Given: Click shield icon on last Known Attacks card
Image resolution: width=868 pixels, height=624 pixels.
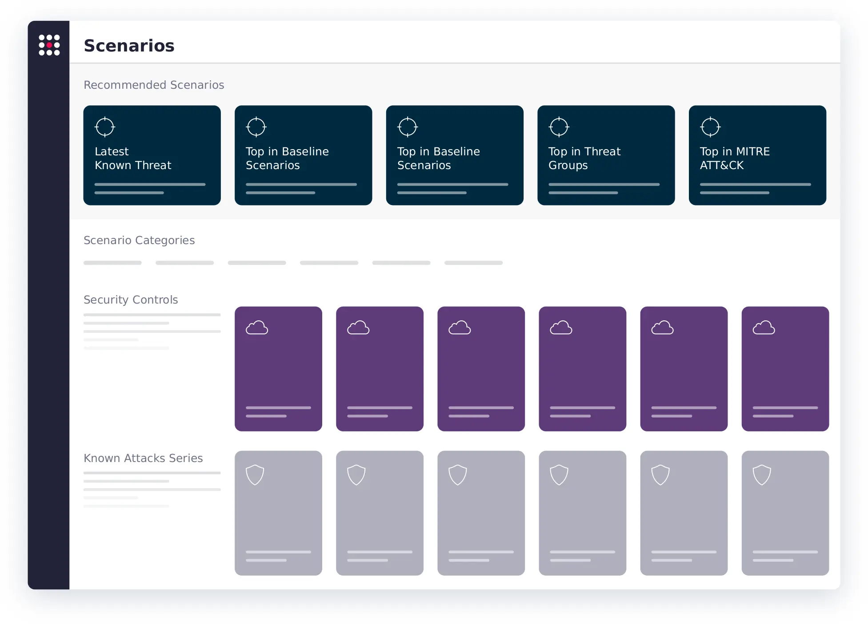Looking at the screenshot, I should 762,475.
